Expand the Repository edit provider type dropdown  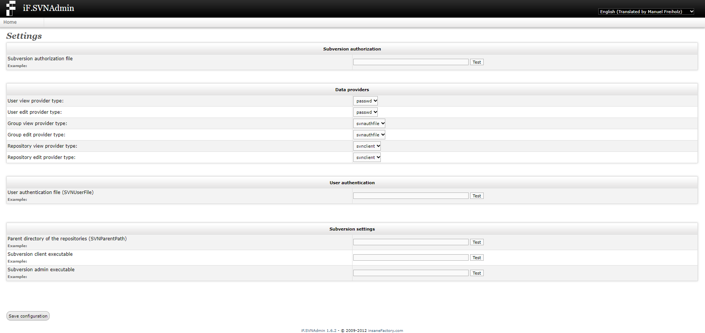point(367,157)
